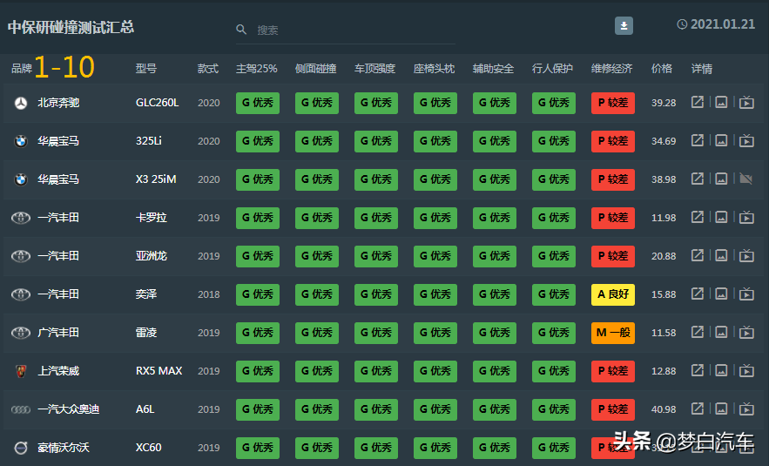The width and height of the screenshot is (769, 466).
Task: Open video for 325Li row
Action: point(746,141)
